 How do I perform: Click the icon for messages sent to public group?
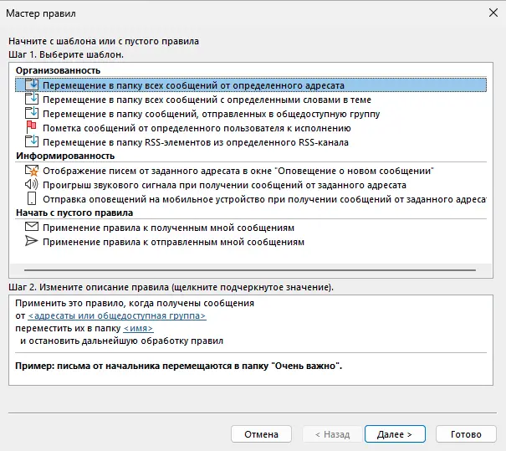(x=32, y=114)
